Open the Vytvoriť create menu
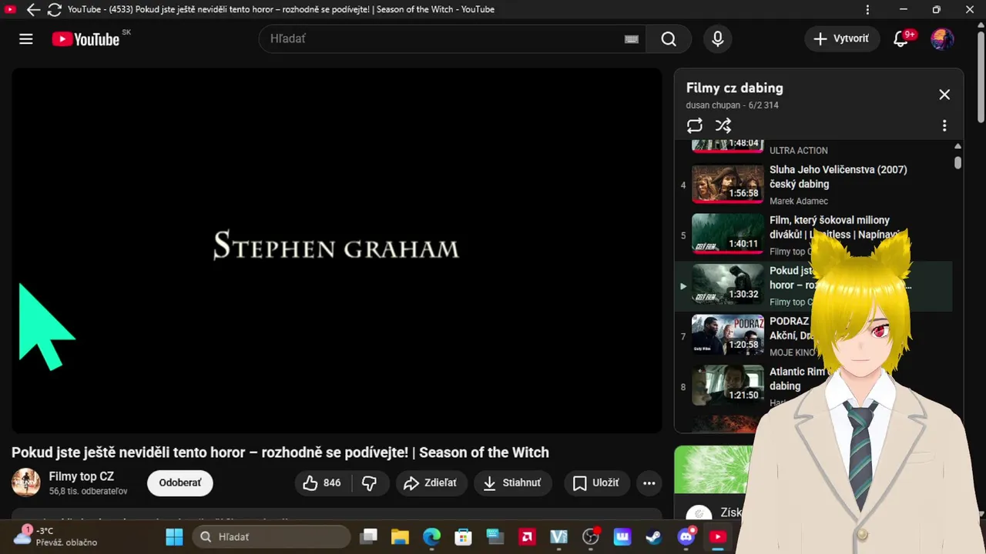The height and width of the screenshot is (554, 986). point(842,38)
